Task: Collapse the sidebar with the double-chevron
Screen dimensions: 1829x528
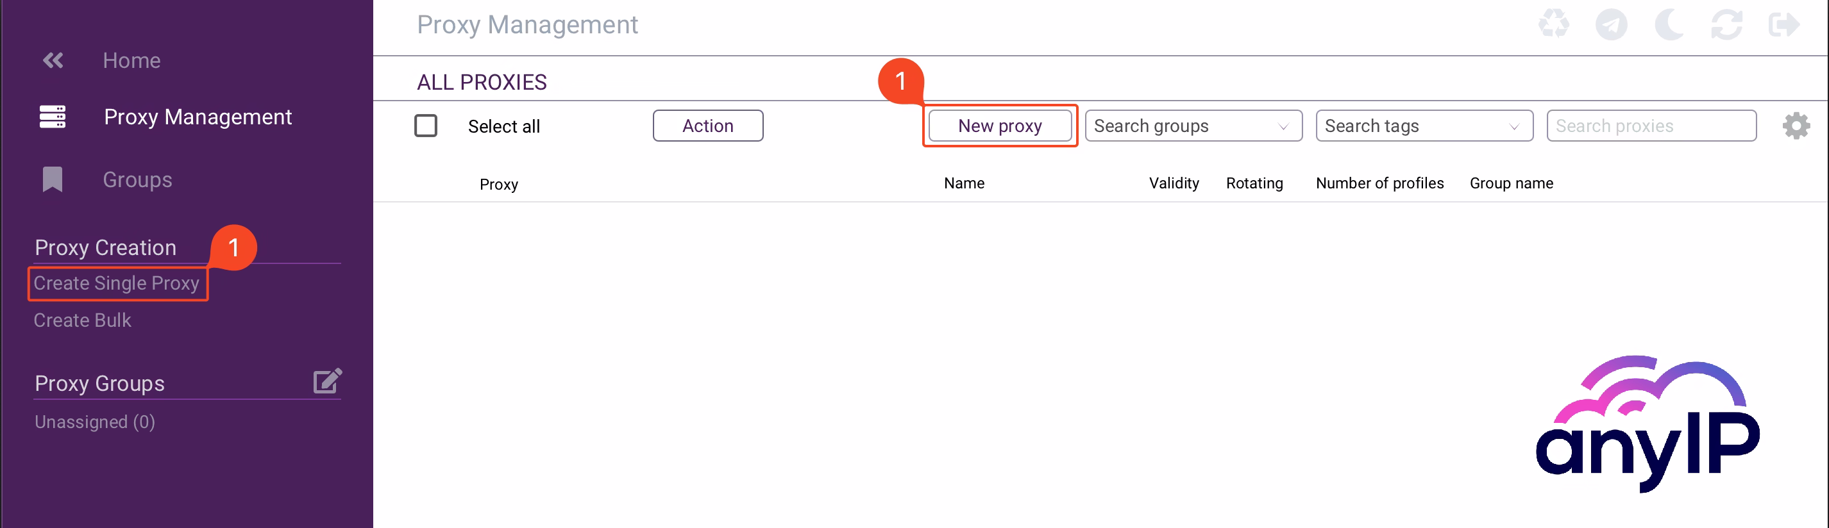Action: [x=53, y=60]
